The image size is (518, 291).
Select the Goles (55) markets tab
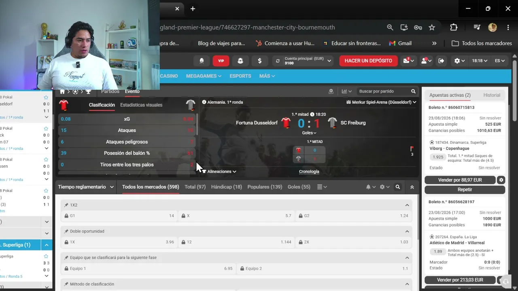pyautogui.click(x=299, y=187)
